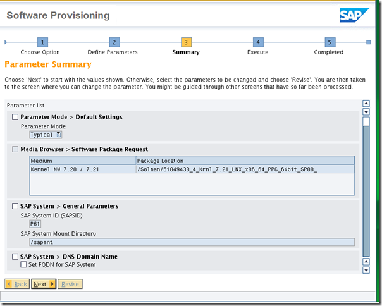Tick SAP System > General Parameters checkbox
The width and height of the screenshot is (382, 306).
[15, 206]
